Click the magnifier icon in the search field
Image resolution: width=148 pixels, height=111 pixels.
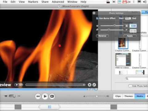[x=127, y=79]
